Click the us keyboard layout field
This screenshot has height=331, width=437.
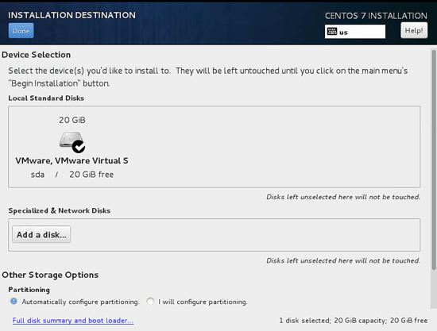[x=355, y=32]
